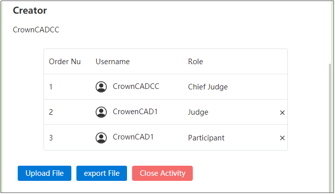Screen dimensions: 335x194
Task: Click the Upload File button
Action: pos(45,173)
